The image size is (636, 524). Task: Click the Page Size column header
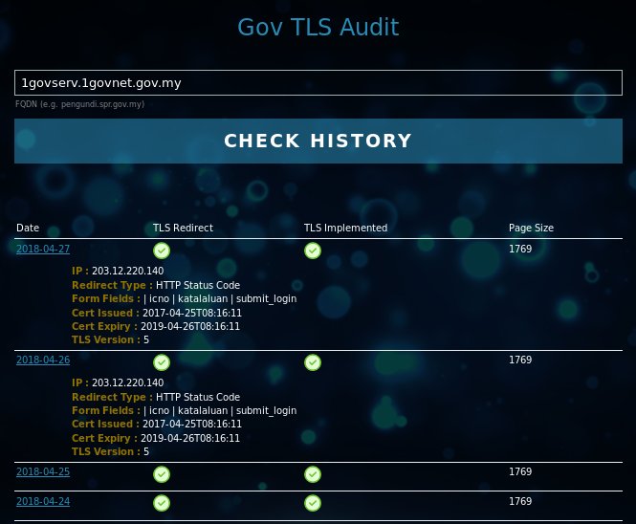pyautogui.click(x=531, y=229)
